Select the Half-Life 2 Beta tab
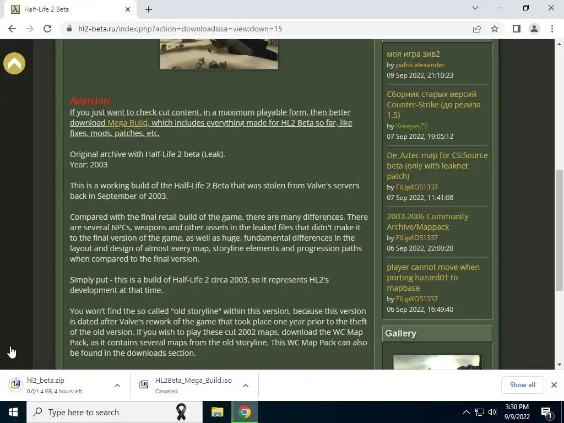 point(70,9)
